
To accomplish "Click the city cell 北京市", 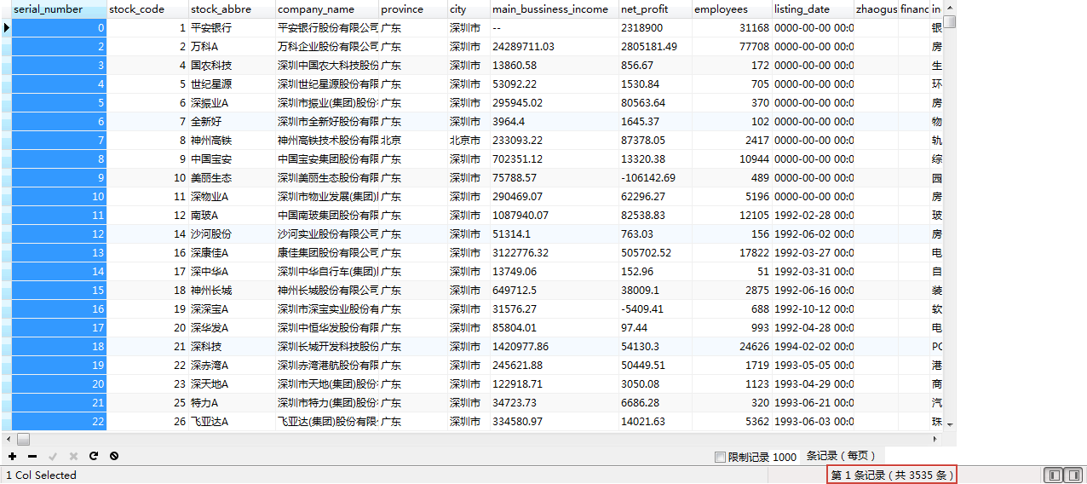I will click(469, 141).
